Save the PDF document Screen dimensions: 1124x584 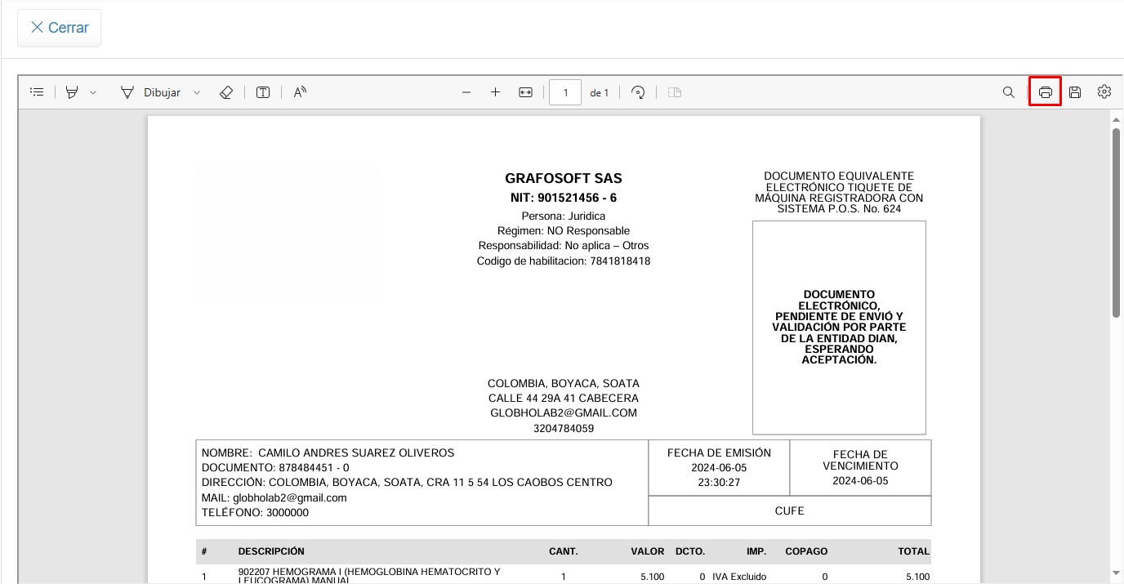[1075, 92]
